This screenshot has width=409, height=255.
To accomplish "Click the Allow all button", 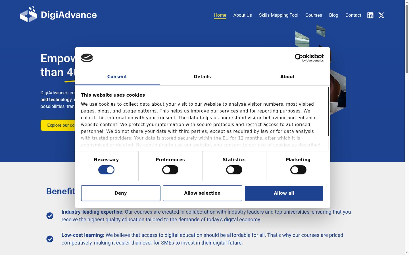I will 284,193.
